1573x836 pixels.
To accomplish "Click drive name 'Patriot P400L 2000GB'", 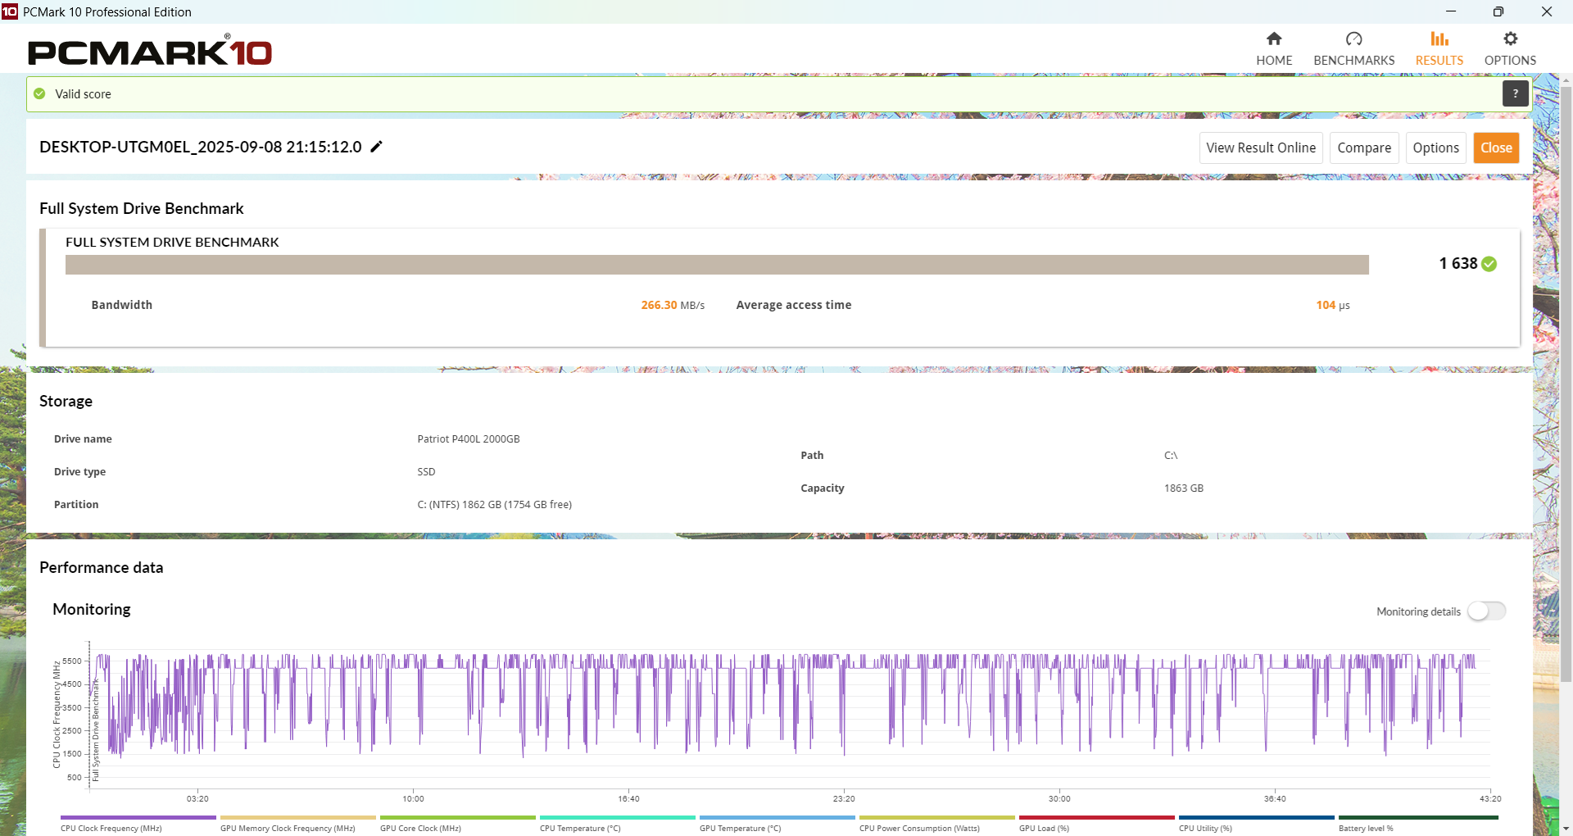I will coord(469,439).
